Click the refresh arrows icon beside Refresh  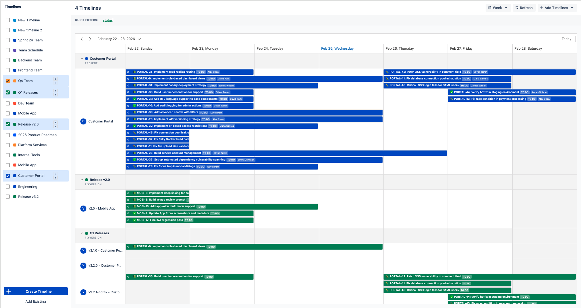pyautogui.click(x=517, y=7)
